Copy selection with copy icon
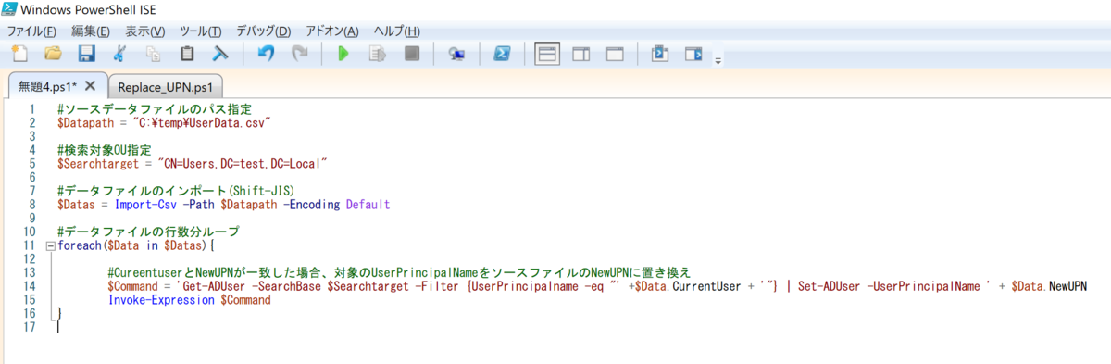The image size is (1111, 364). point(153,54)
